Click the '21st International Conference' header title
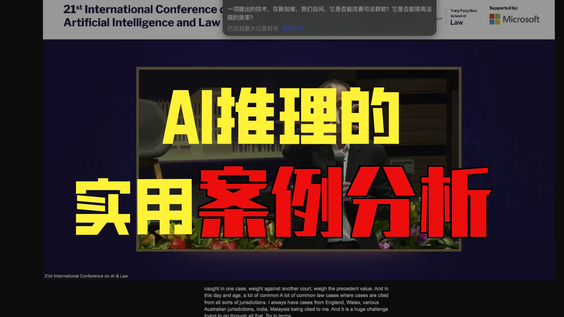The image size is (564, 317). click(143, 16)
